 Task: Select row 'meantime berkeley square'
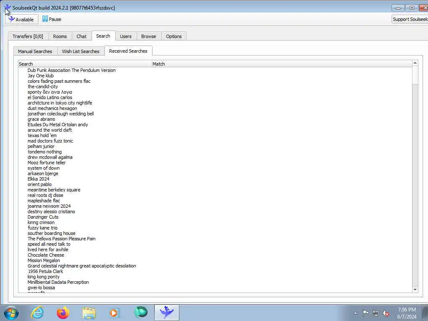tap(54, 190)
